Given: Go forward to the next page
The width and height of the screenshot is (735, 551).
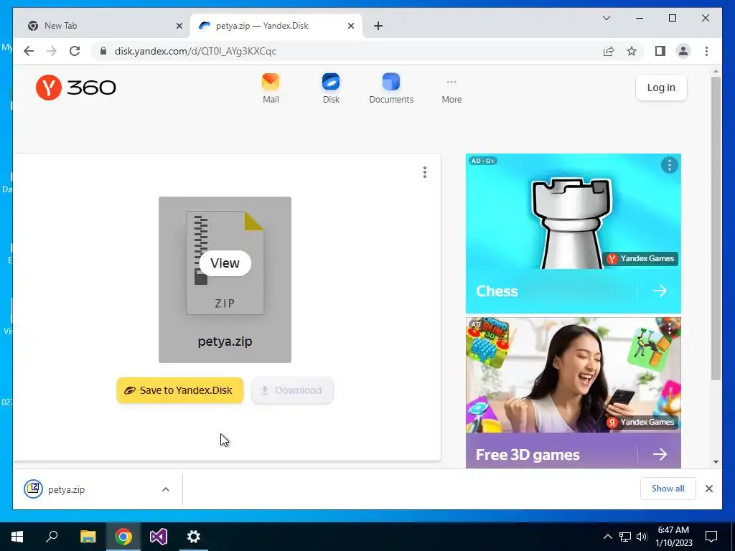Looking at the screenshot, I should pyautogui.click(x=52, y=51).
